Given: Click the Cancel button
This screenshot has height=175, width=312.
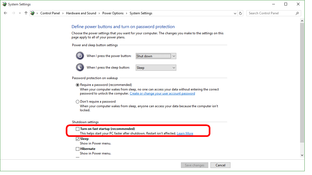Looking at the screenshot, I should coord(220,165).
